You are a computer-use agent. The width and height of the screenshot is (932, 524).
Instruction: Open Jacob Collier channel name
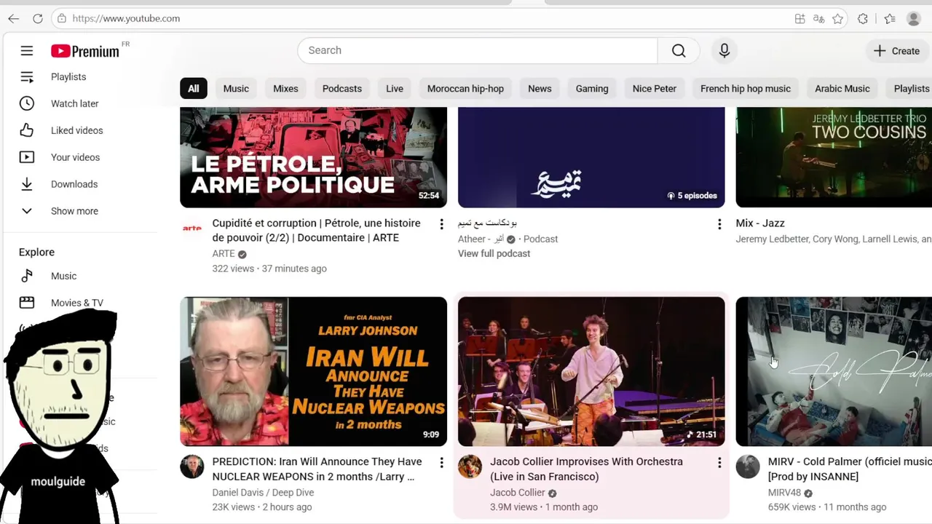click(518, 493)
